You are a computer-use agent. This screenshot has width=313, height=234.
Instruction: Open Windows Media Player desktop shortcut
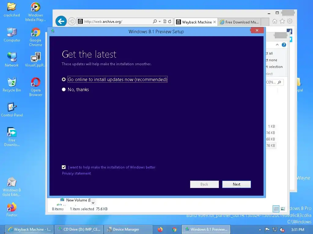[x=35, y=12]
